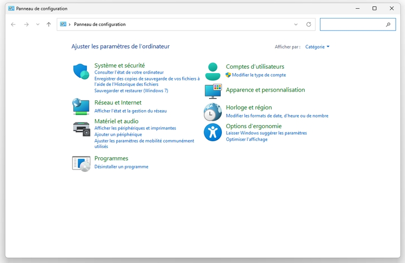Image resolution: width=405 pixels, height=263 pixels.
Task: Open the Afficher par Catégorie dropdown
Action: coord(317,47)
